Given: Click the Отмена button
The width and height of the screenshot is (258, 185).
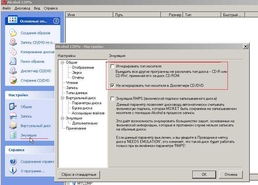Looking at the screenshot, I should coord(231,175).
